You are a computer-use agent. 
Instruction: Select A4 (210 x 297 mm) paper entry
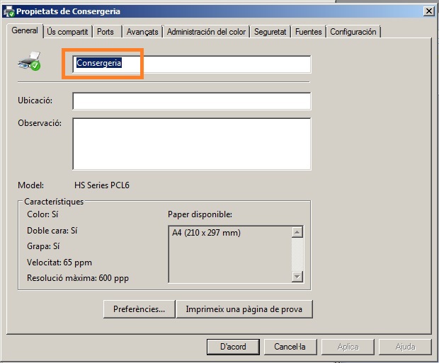coord(206,233)
